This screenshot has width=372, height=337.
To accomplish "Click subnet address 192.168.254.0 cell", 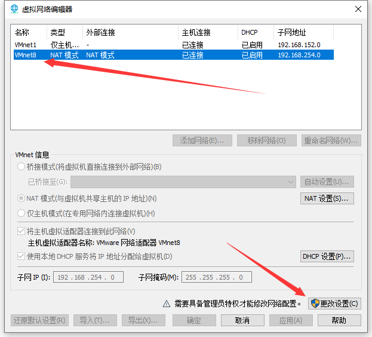I will coord(299,55).
